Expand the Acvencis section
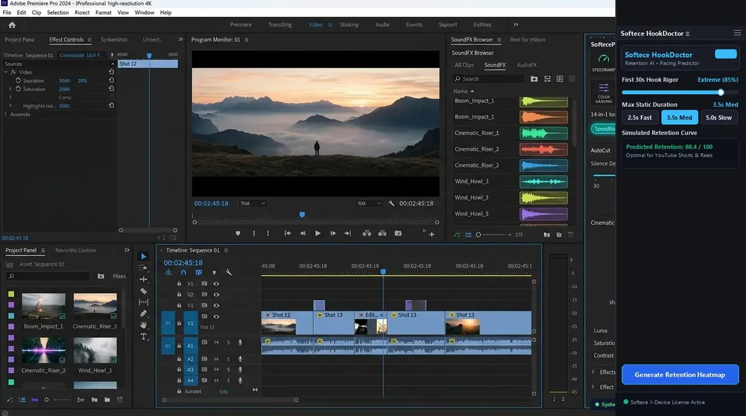The width and height of the screenshot is (746, 416). 6,114
